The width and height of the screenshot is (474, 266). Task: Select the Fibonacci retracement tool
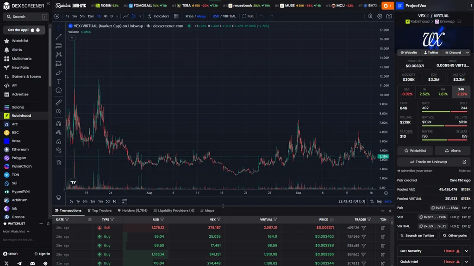coord(59,46)
